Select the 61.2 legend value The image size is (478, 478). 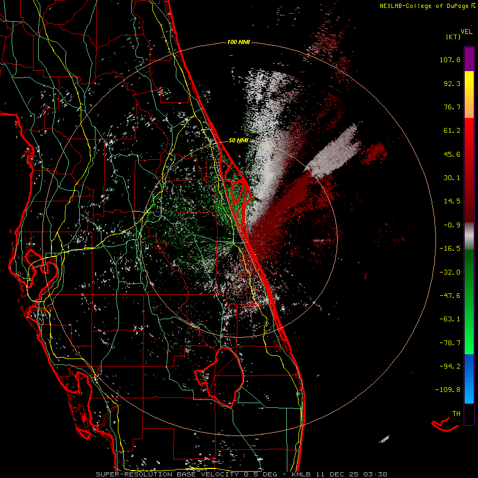point(452,131)
